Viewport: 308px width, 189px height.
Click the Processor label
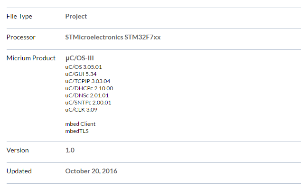pos(21,37)
